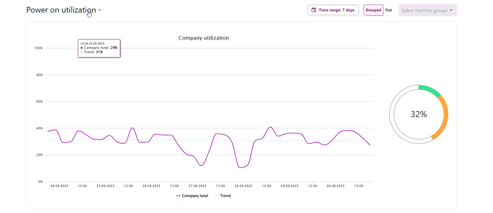The height and width of the screenshot is (213, 493).
Task: Click the magenta Company total dot in tooltip
Action: [x=82, y=48]
